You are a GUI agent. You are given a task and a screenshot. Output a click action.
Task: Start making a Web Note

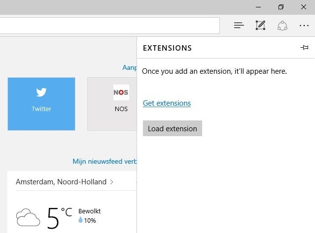[261, 26]
